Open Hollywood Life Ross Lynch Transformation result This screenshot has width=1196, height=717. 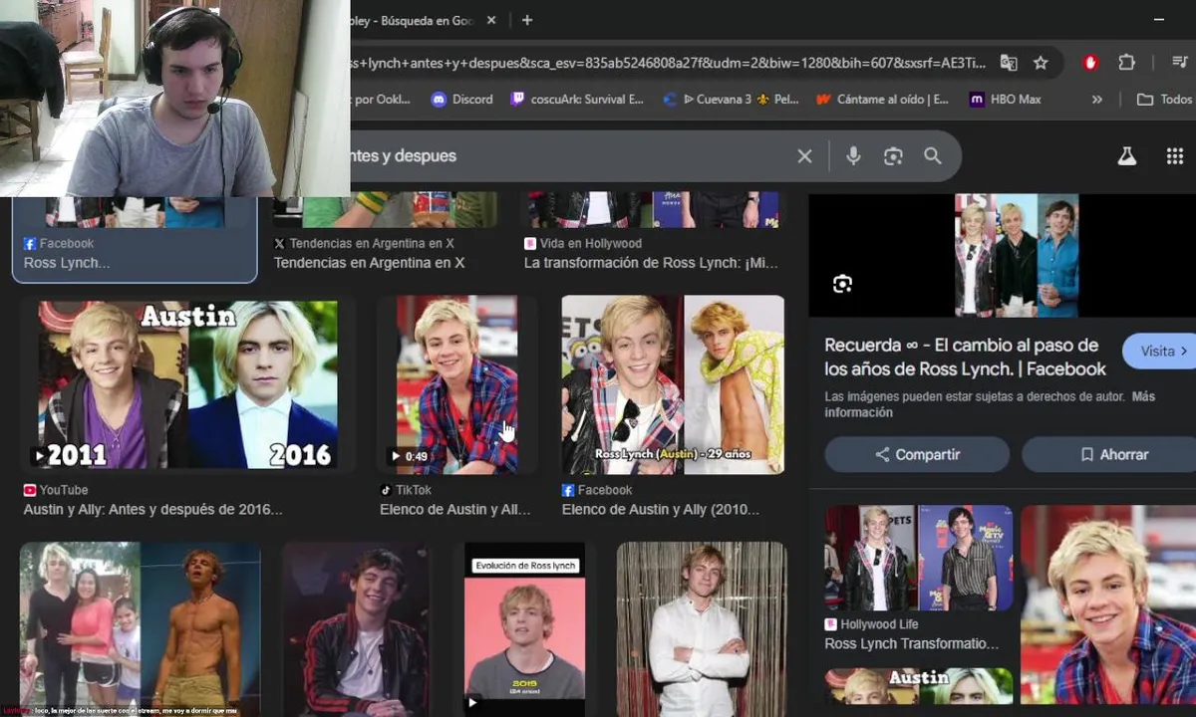912,643
